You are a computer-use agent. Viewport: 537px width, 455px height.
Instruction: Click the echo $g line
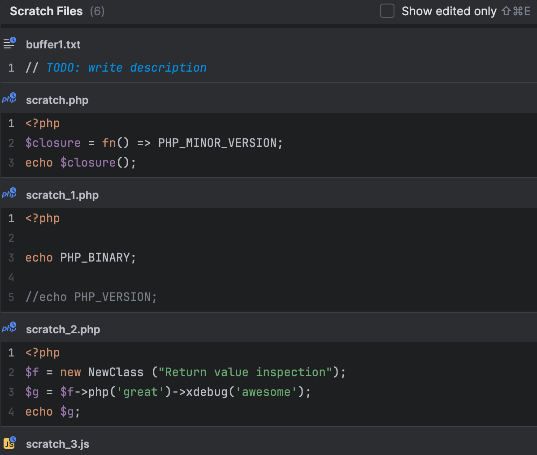[x=52, y=412]
